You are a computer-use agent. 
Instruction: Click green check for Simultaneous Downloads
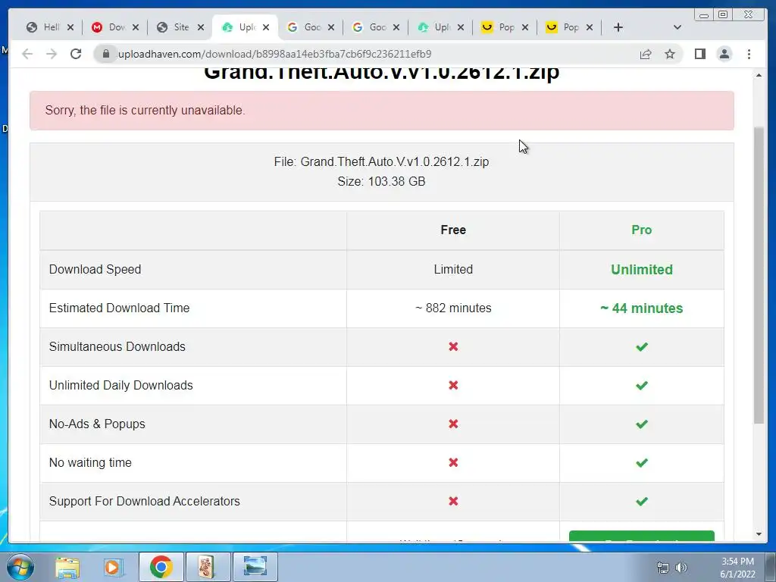click(641, 347)
